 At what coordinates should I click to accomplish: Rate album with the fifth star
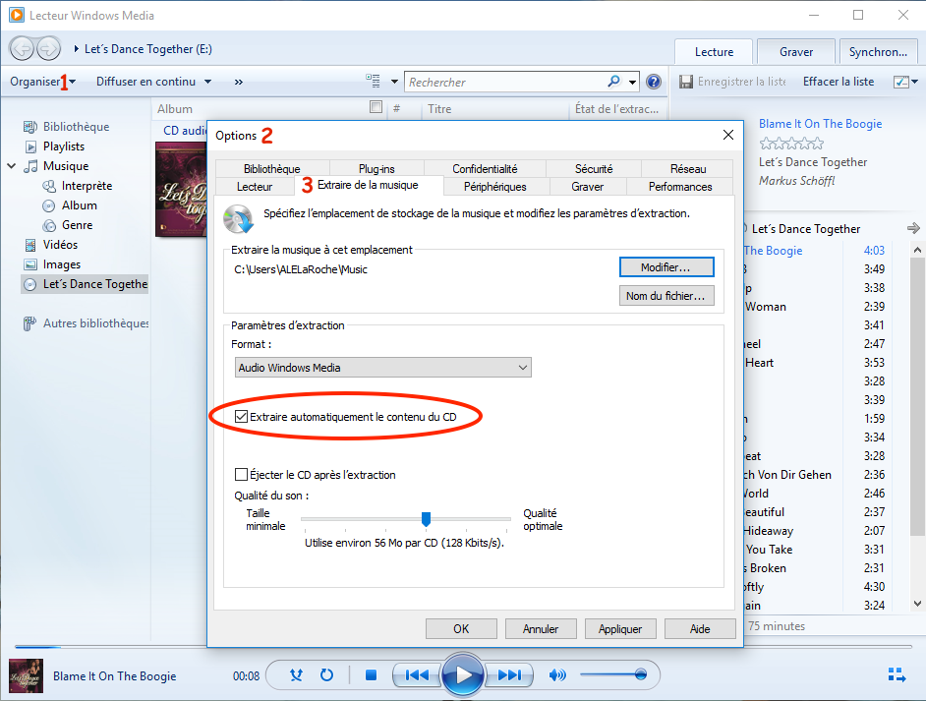coord(817,143)
